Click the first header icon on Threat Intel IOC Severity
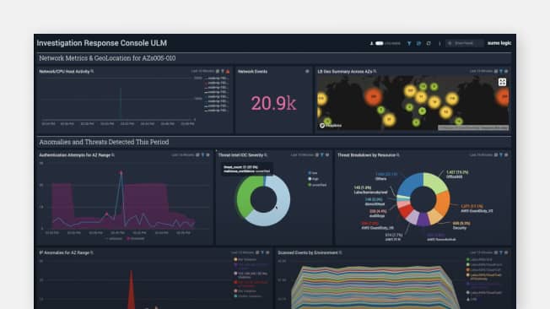The height and width of the screenshot is (309, 550). tap(317, 154)
